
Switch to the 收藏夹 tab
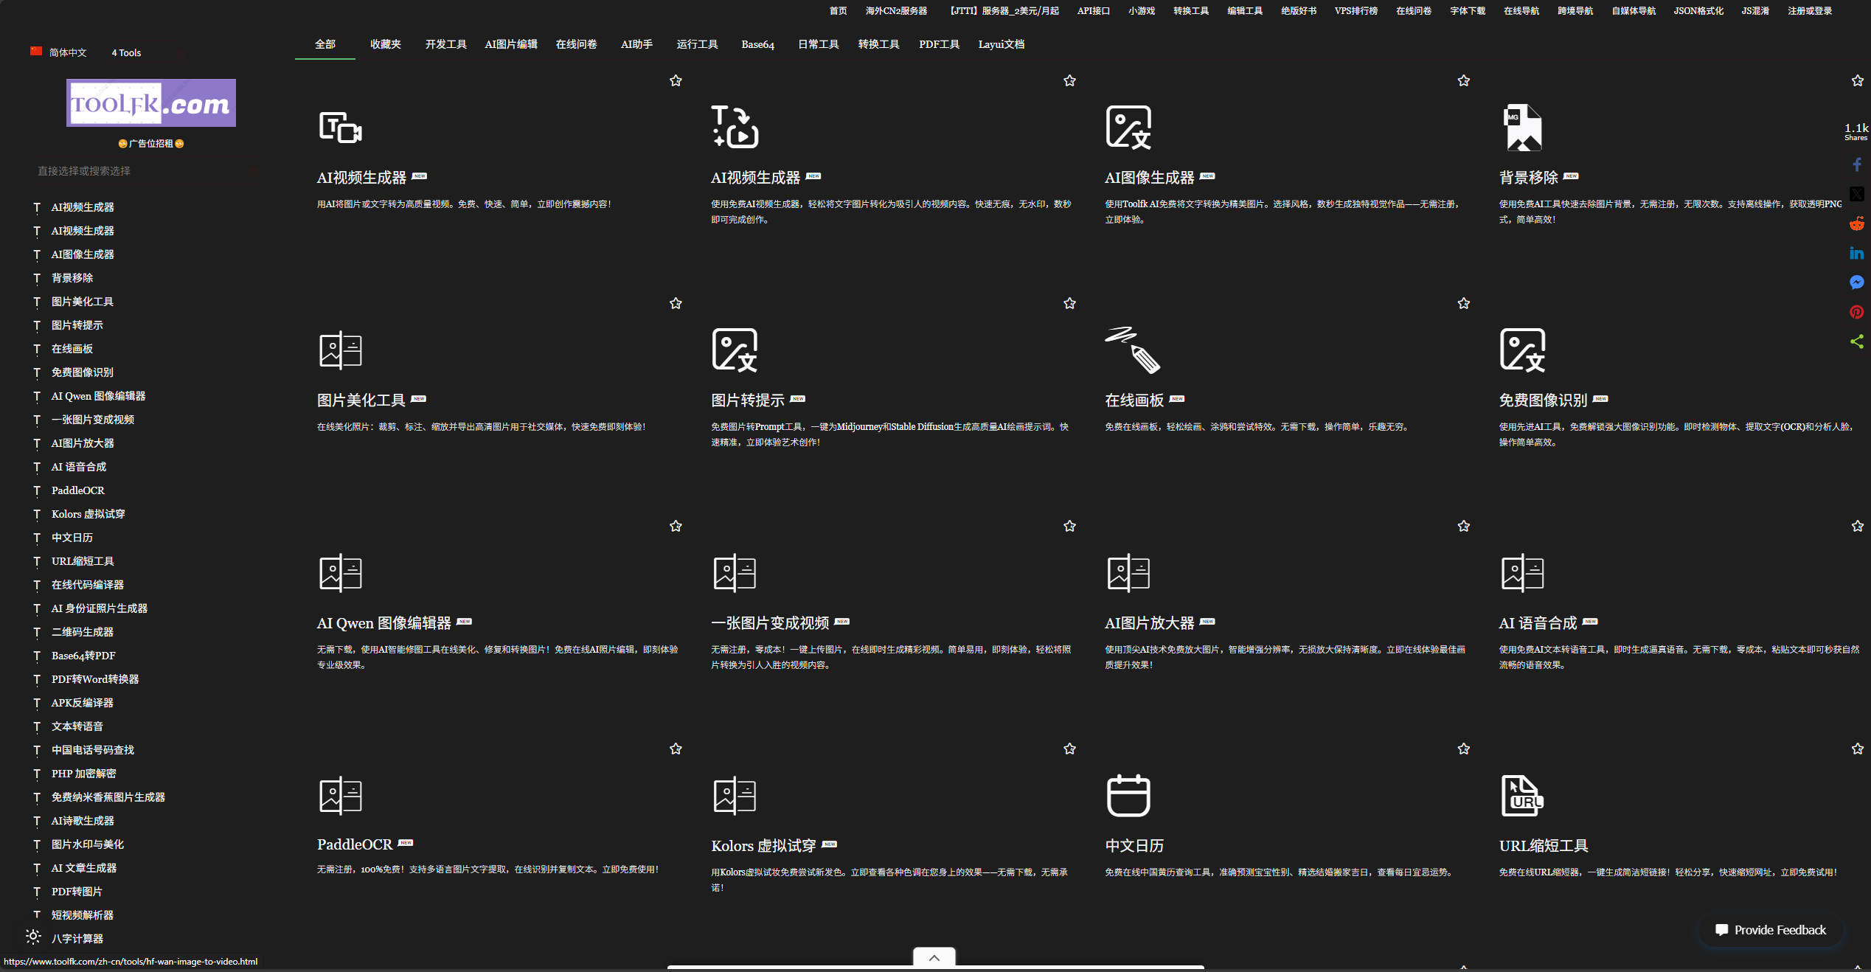coord(385,44)
